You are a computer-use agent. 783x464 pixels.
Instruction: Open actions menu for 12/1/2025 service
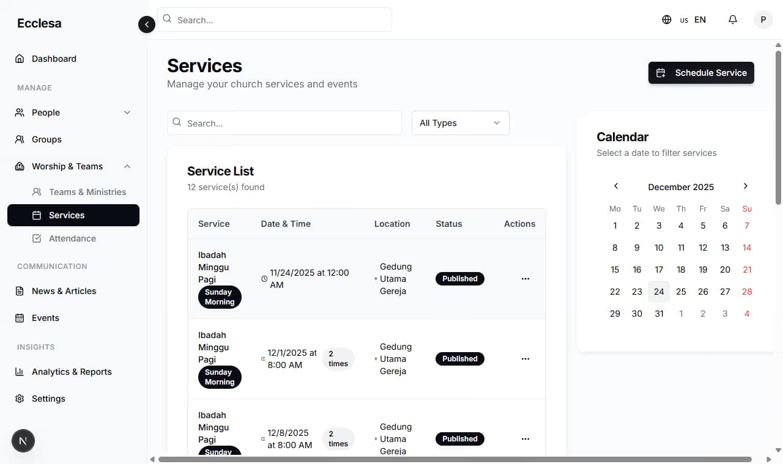(x=525, y=359)
